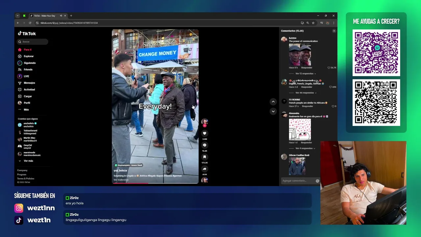Screen dimensions: 421x237
Task: Click the browser address bar URL
Action: click(x=69, y=23)
